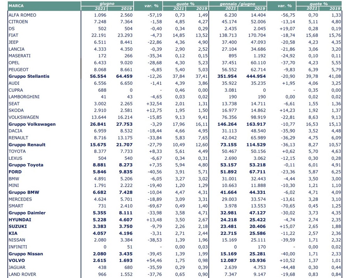
Task: Select Fiat June 2019 value 23.293
Action: pyautogui.click(x=125, y=35)
